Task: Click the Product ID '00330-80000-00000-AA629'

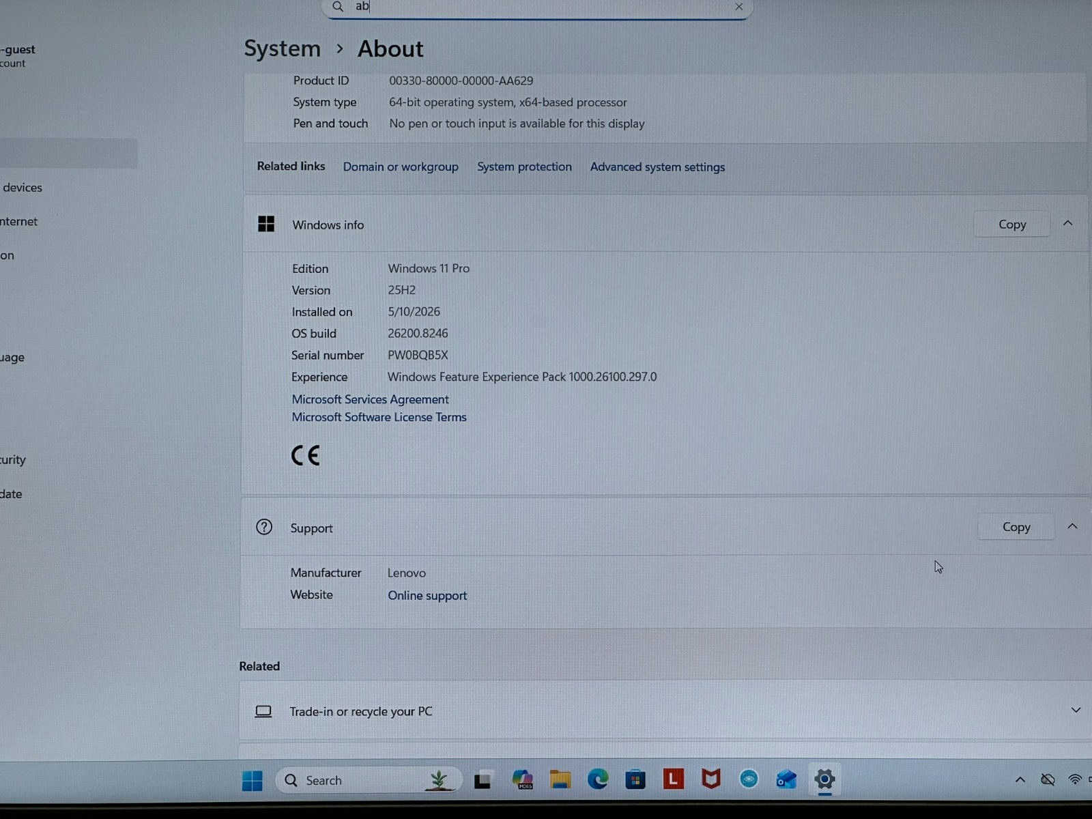Action: pyautogui.click(x=461, y=81)
